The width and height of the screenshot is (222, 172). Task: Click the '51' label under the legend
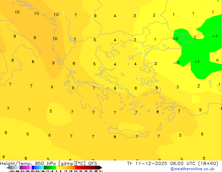pyautogui.click(x=101, y=171)
